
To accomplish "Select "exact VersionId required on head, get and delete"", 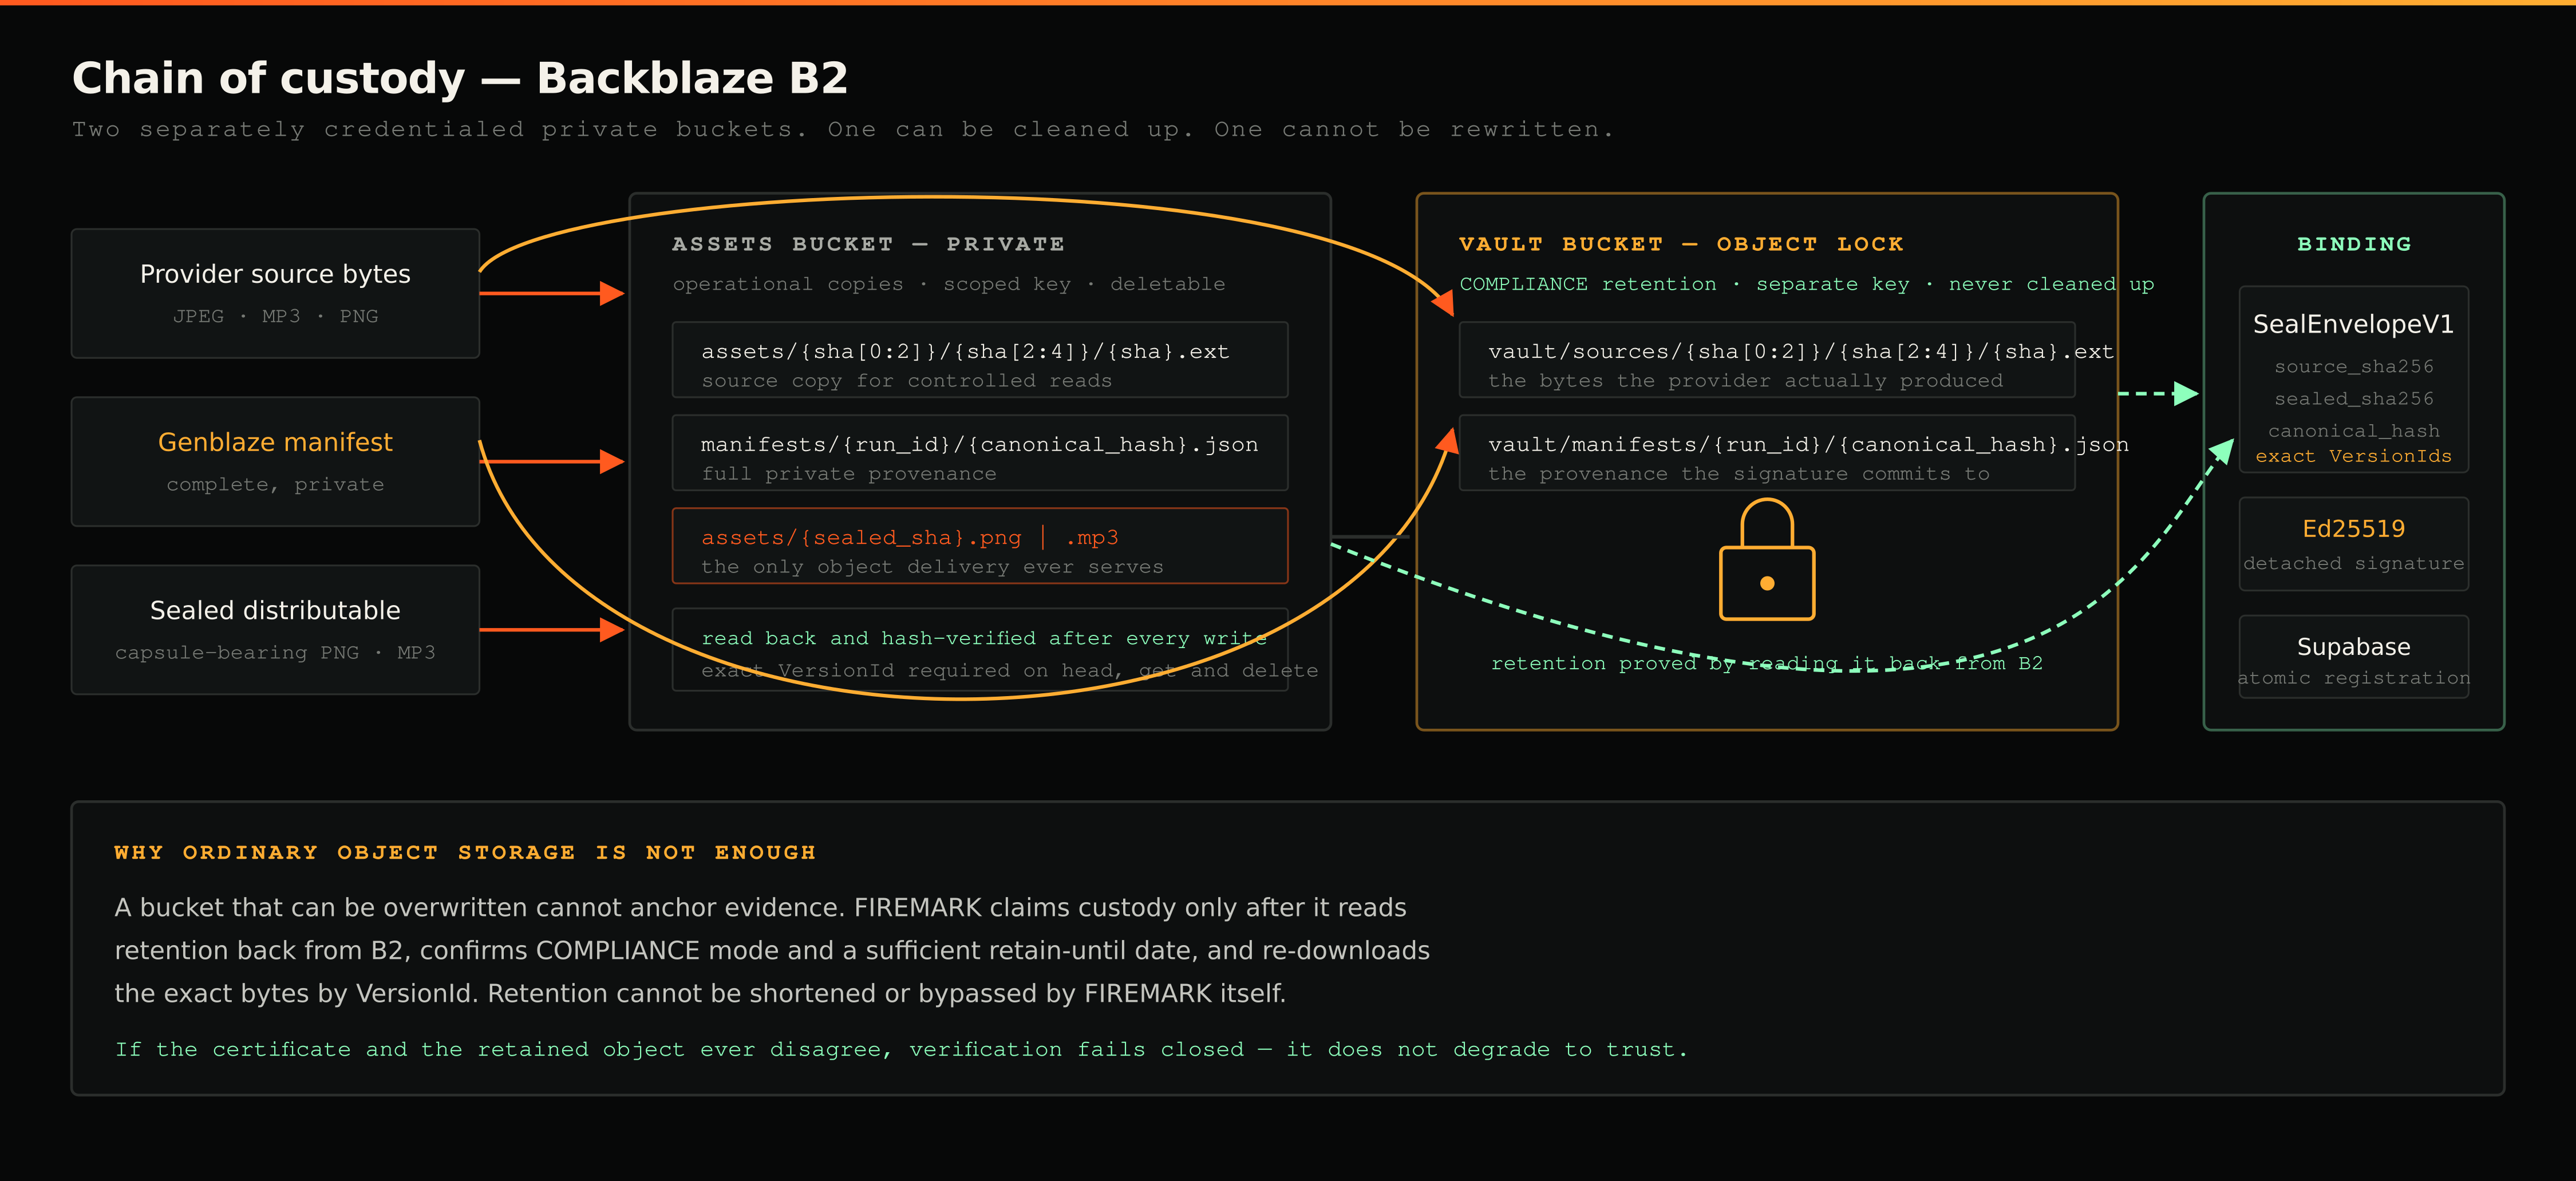I will (x=1009, y=670).
